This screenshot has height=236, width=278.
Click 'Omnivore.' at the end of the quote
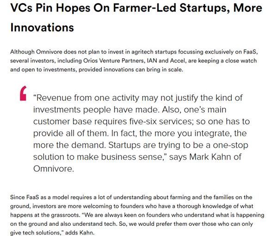coord(54,168)
